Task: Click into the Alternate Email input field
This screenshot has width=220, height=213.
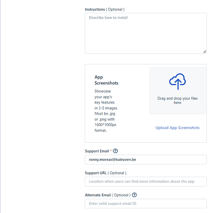Action: pyautogui.click(x=146, y=204)
